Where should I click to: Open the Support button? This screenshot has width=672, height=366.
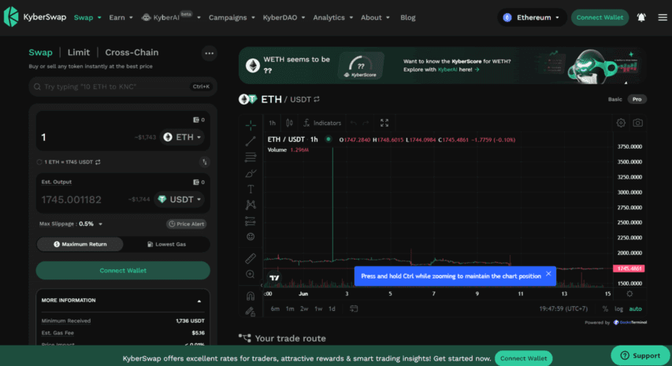coord(640,355)
